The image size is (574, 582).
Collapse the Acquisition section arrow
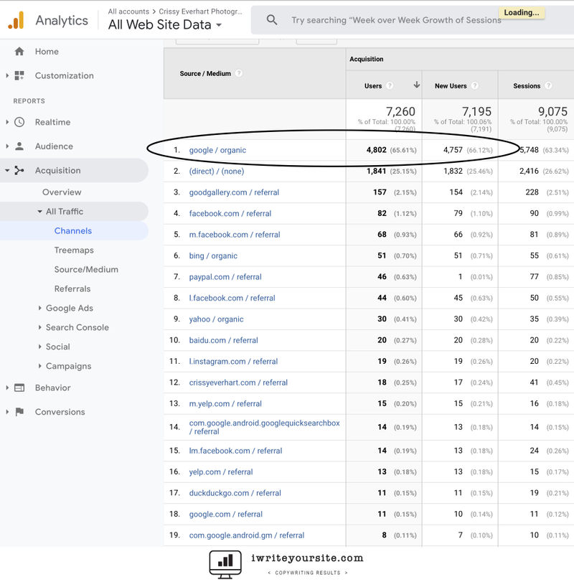[7, 171]
